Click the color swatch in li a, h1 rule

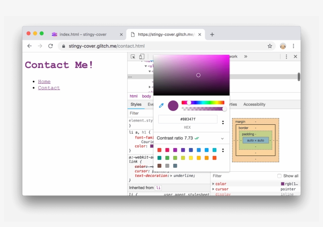[x=152, y=146]
